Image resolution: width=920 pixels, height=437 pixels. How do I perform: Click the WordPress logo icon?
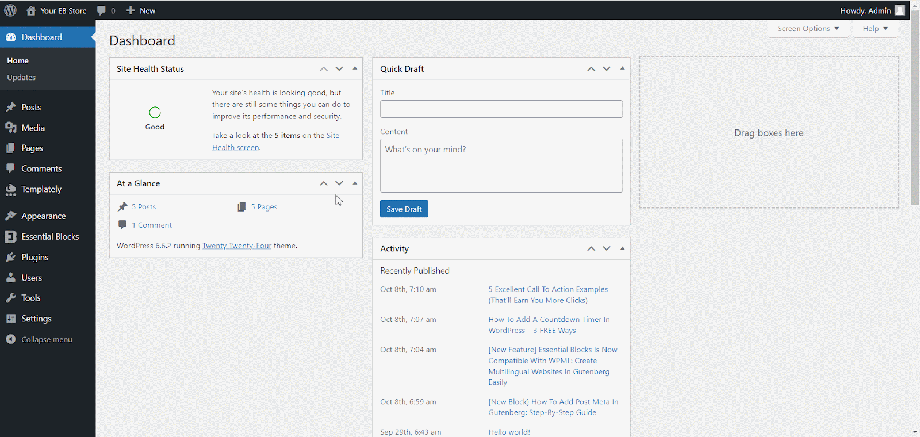(x=10, y=10)
